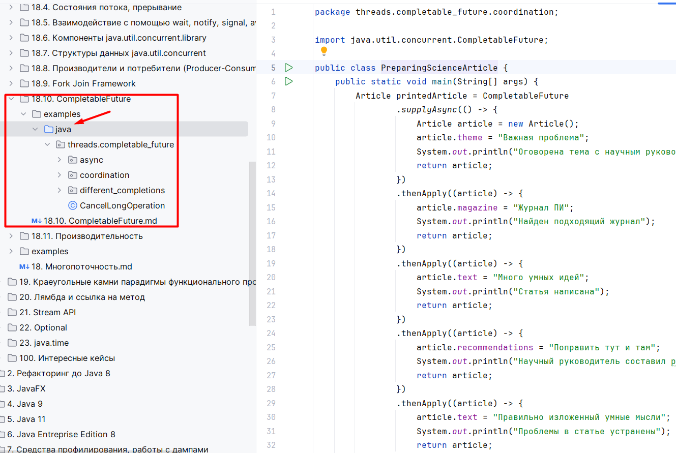676x453 pixels.
Task: Select 3. JavaFX folder
Action: (26, 388)
